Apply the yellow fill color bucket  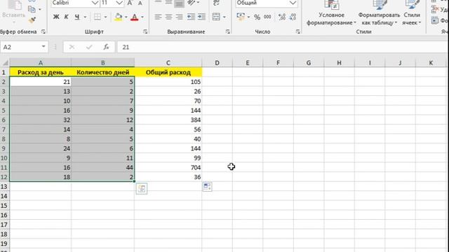pos(118,17)
